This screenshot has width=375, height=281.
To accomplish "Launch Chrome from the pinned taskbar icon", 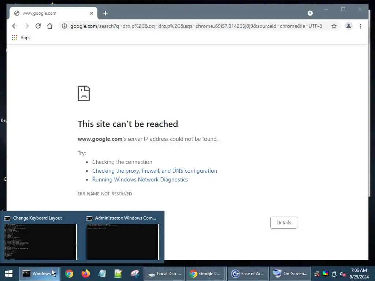I will (69, 274).
